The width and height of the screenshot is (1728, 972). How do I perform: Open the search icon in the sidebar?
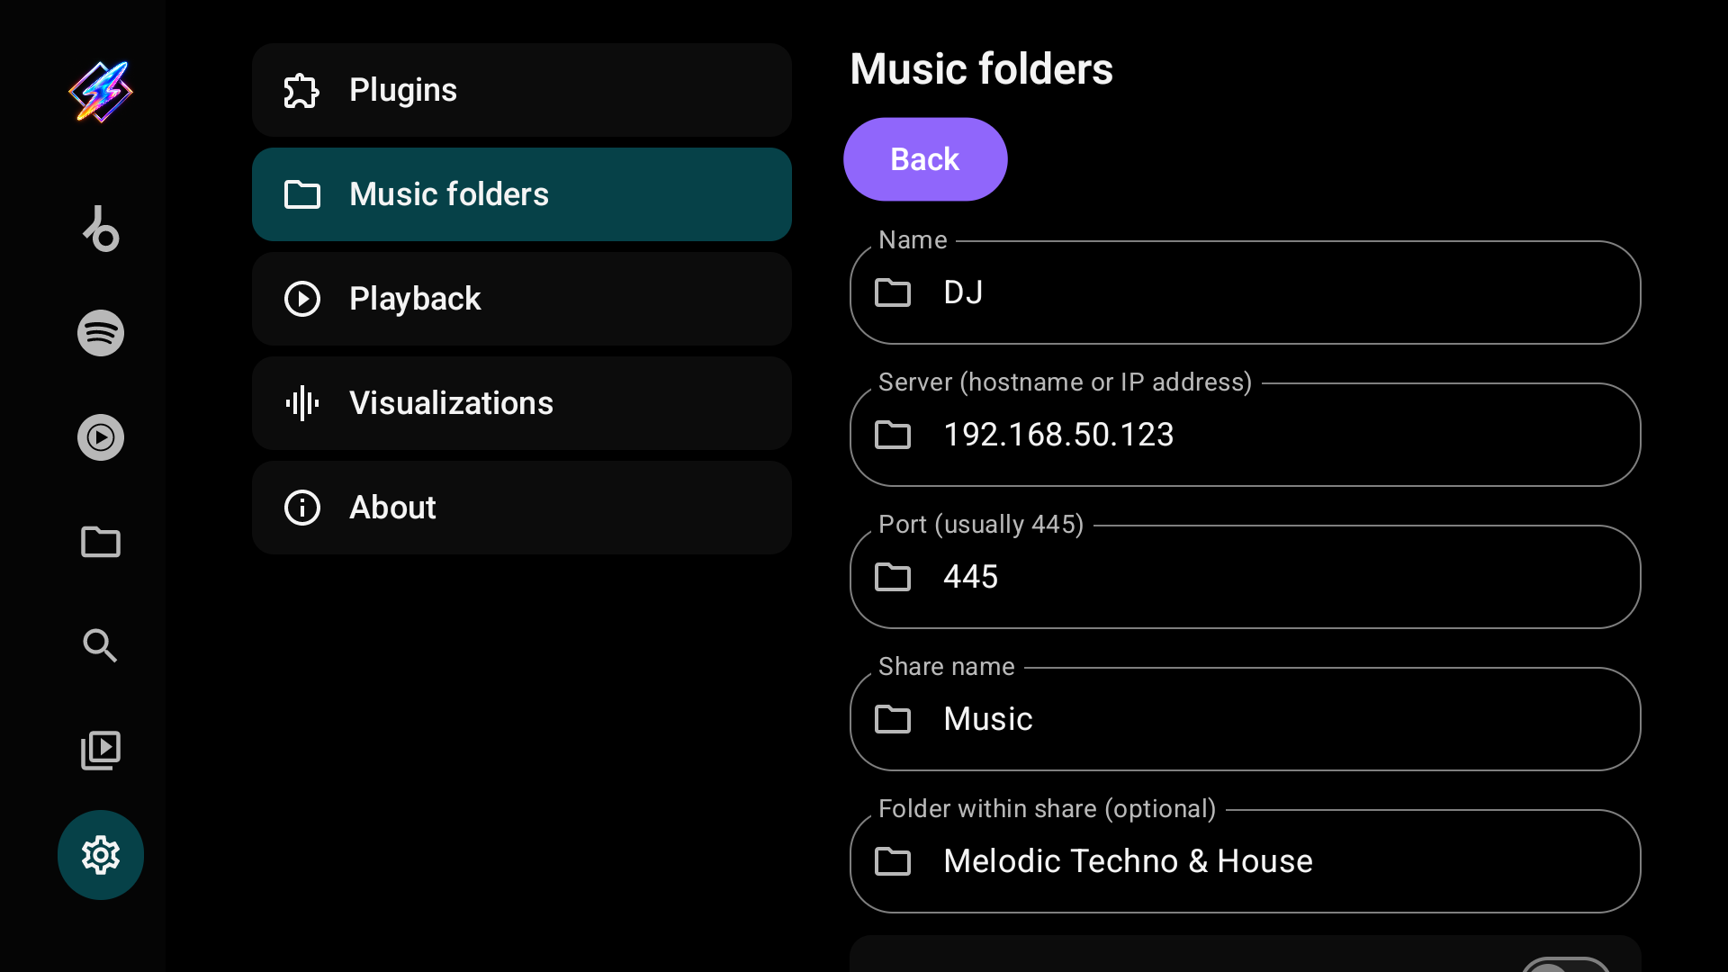point(101,646)
